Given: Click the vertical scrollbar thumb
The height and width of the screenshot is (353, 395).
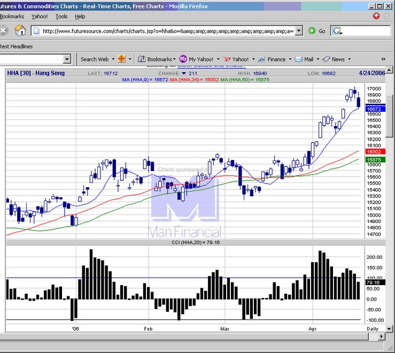Looking at the screenshot, I should click(x=389, y=116).
